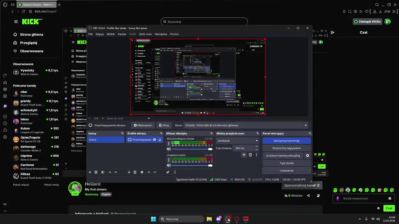This screenshot has height=224, width=399.
Task: Open transition three-dot properties menu
Action: coord(257,155)
